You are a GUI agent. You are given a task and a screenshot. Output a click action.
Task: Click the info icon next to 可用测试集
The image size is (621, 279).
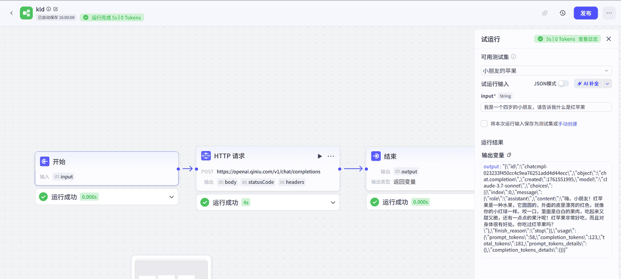pyautogui.click(x=513, y=57)
